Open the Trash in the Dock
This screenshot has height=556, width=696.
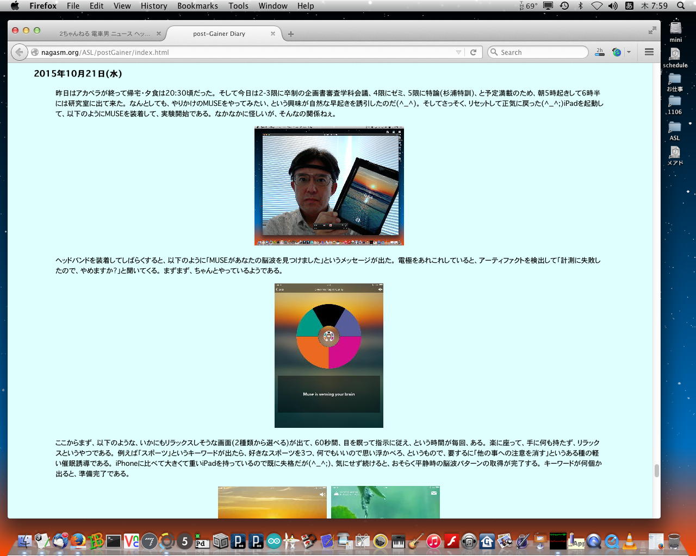click(674, 541)
